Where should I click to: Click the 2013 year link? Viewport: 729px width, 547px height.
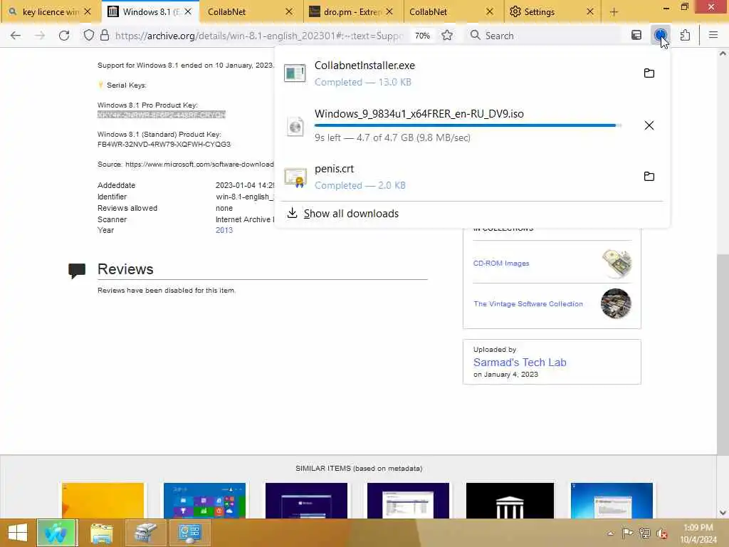[x=224, y=230]
